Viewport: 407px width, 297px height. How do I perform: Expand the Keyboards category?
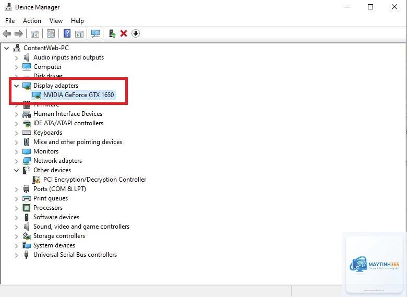point(17,133)
